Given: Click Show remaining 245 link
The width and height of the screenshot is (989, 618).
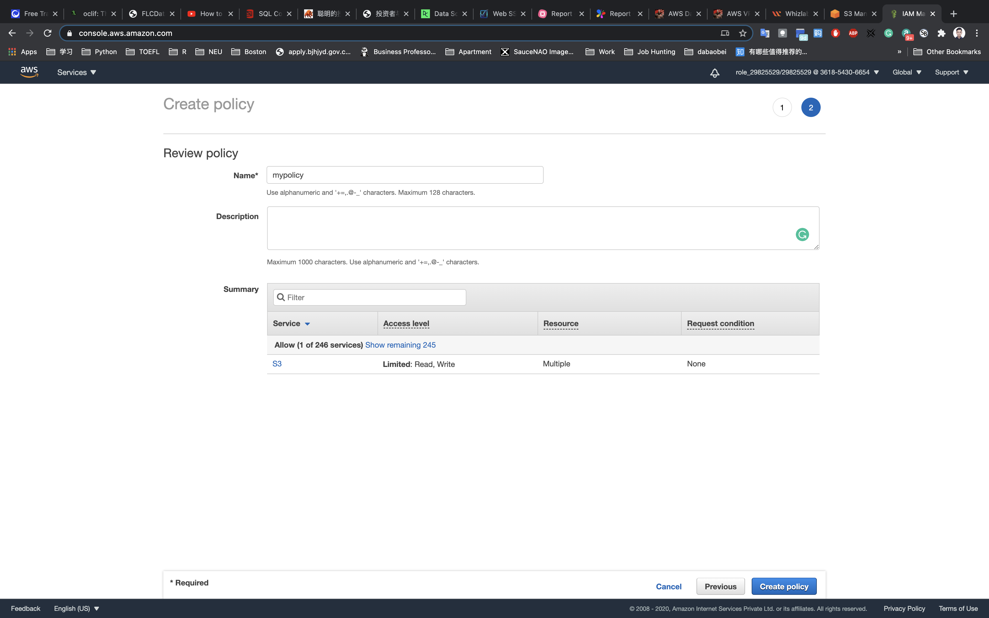Looking at the screenshot, I should [x=400, y=345].
